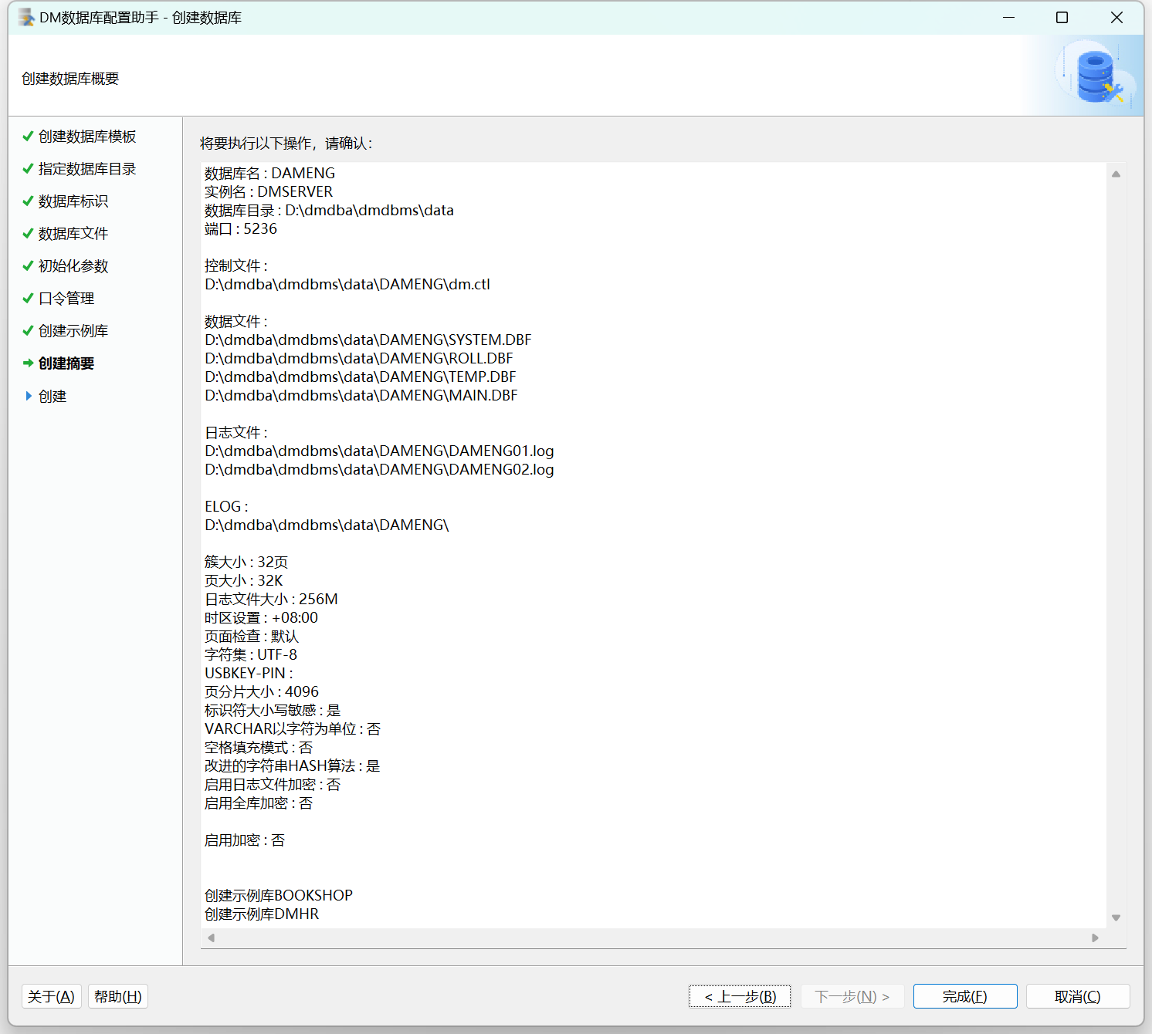Click the DM database assistant title bar icon

click(x=26, y=17)
